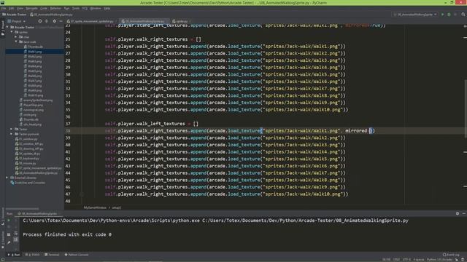The image size is (467, 262).
Task: Open the run configuration dropdown
Action: pyautogui.click(x=415, y=15)
